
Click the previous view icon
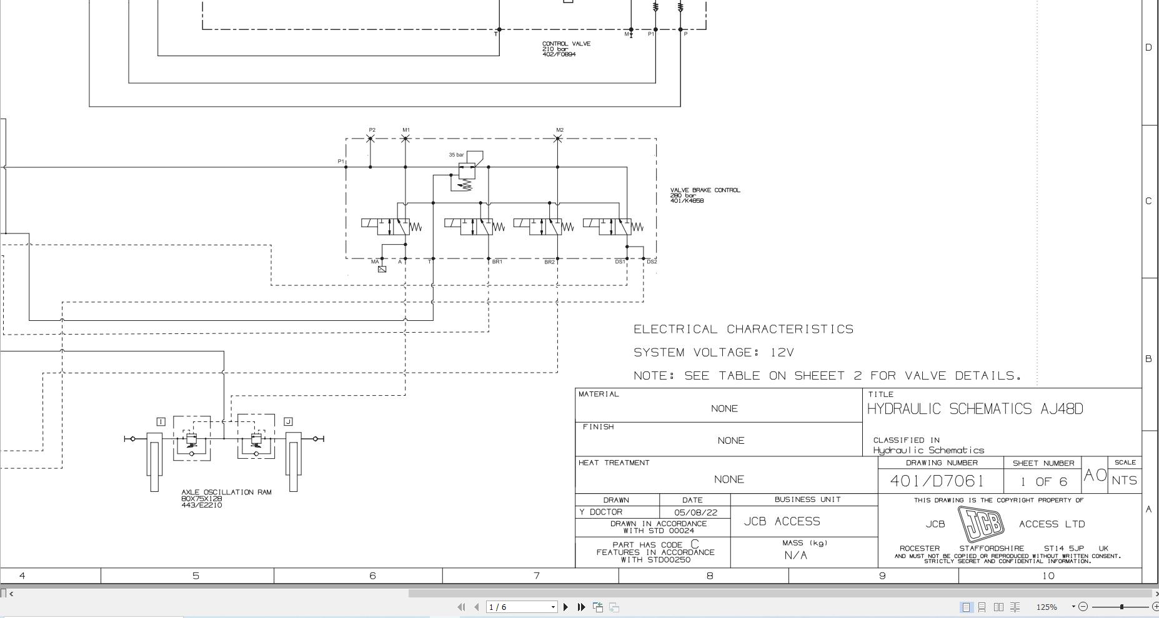click(x=598, y=607)
